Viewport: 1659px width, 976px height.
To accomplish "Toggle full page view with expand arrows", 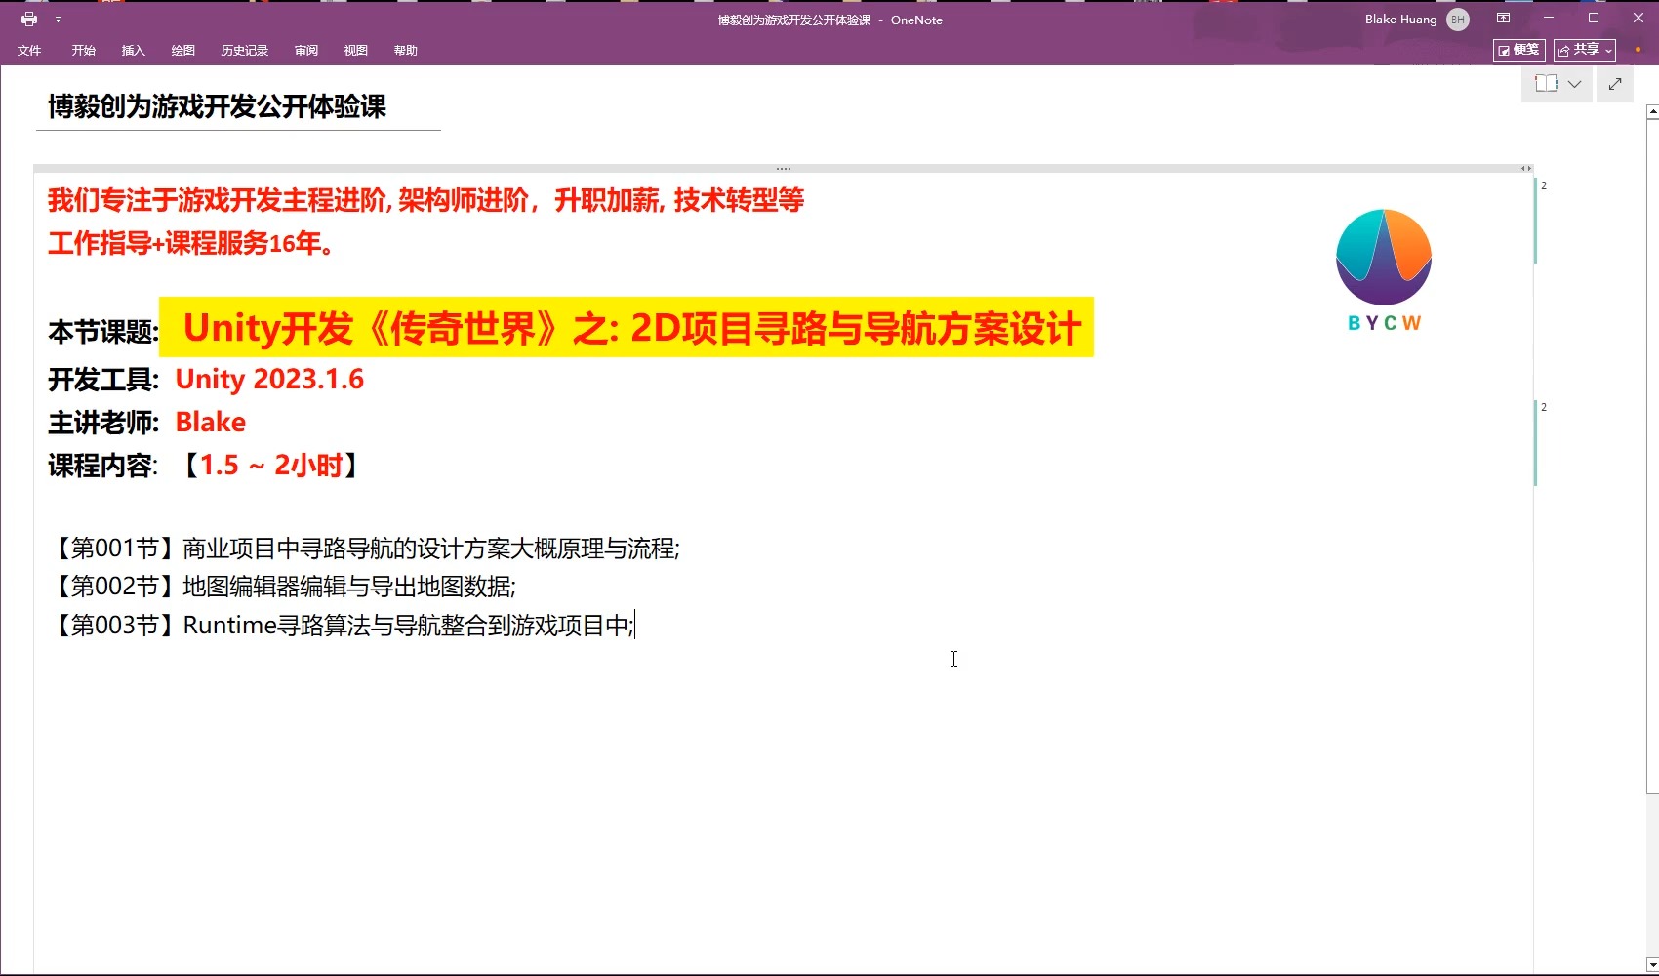I will (1615, 84).
